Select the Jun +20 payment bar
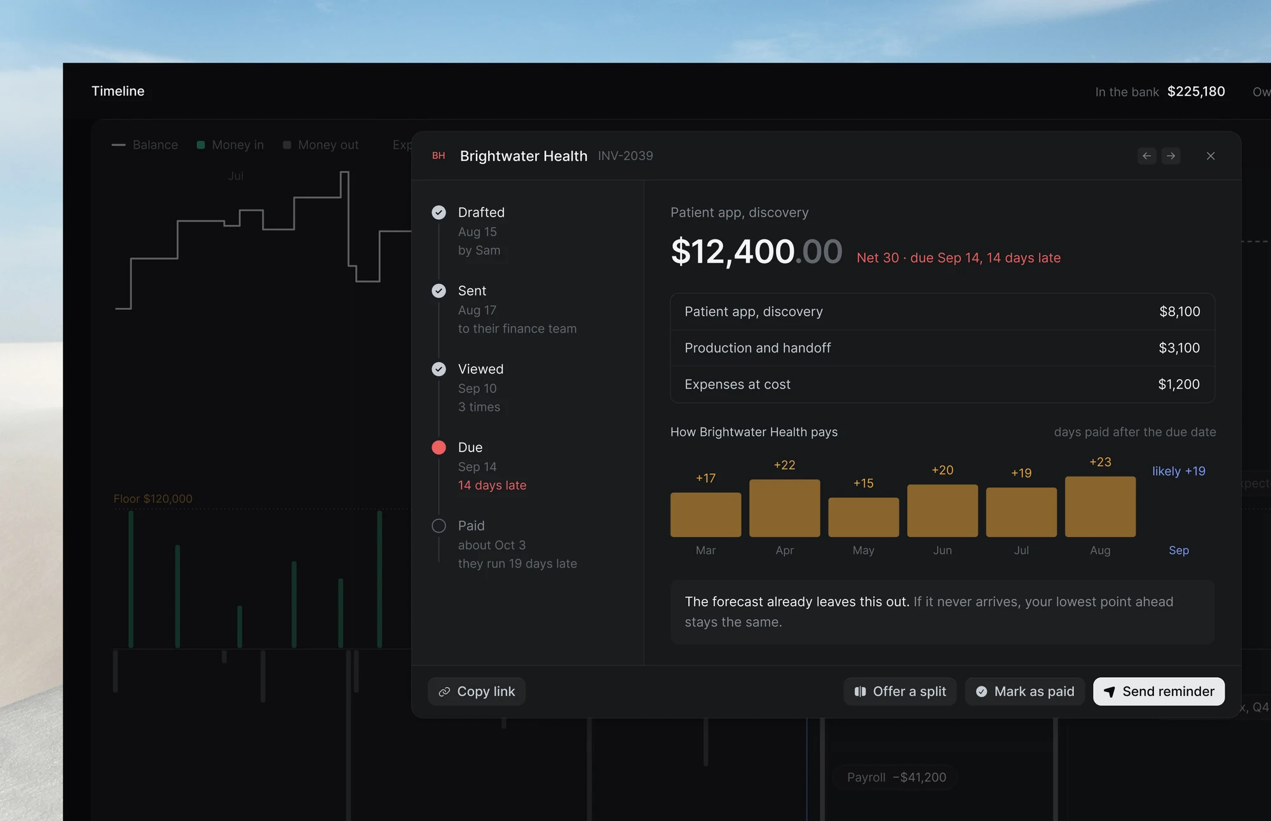1271x821 pixels. (942, 511)
